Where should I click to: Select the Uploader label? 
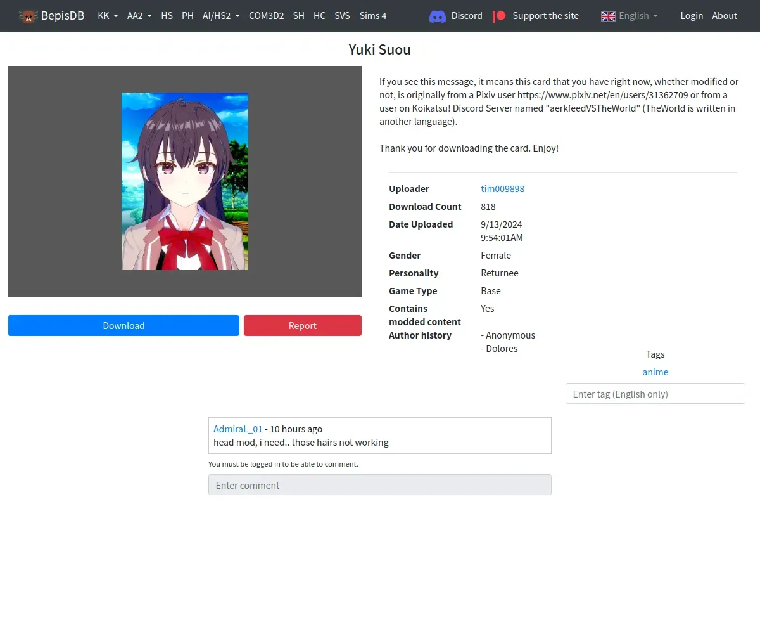point(409,189)
